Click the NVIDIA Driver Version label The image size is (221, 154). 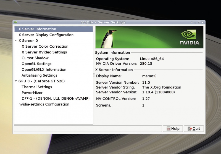click(x=116, y=64)
